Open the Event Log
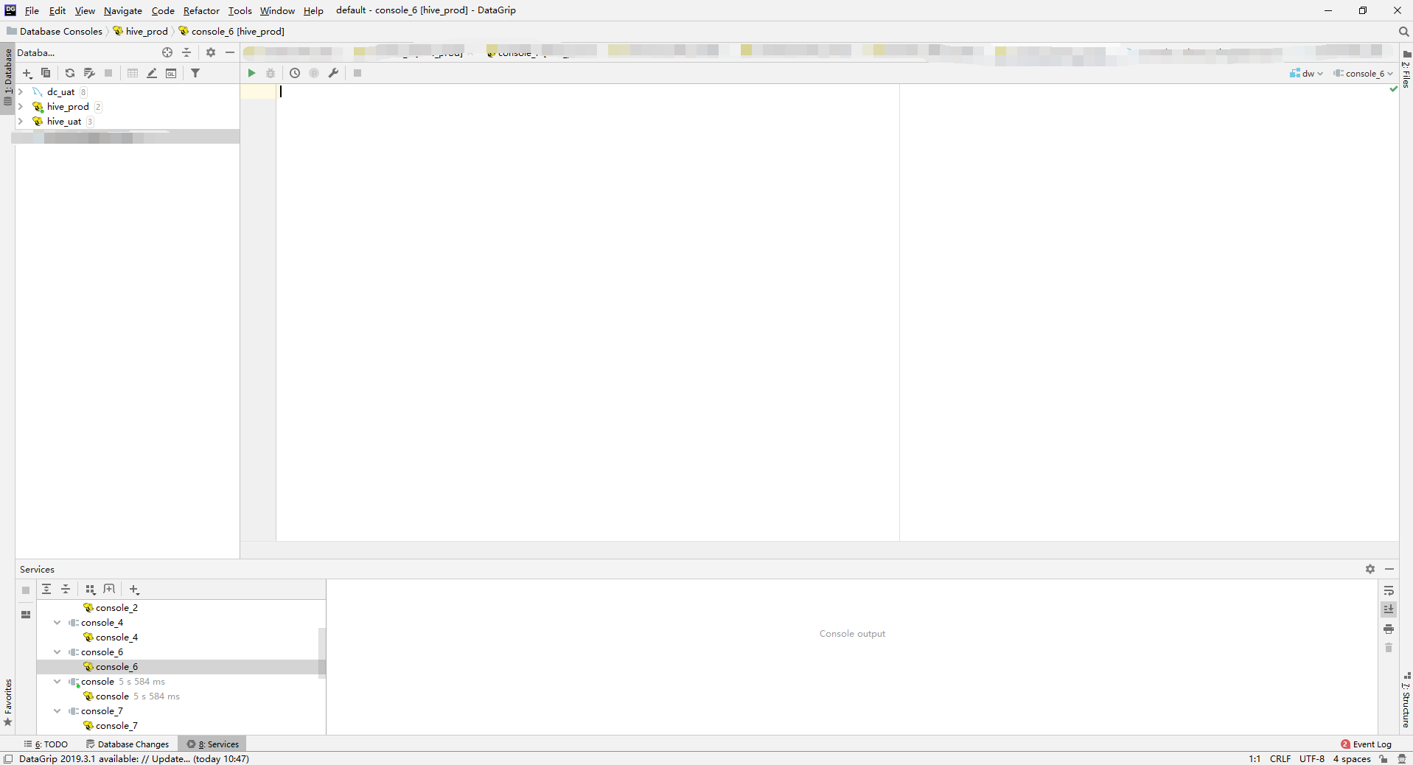 [1366, 744]
